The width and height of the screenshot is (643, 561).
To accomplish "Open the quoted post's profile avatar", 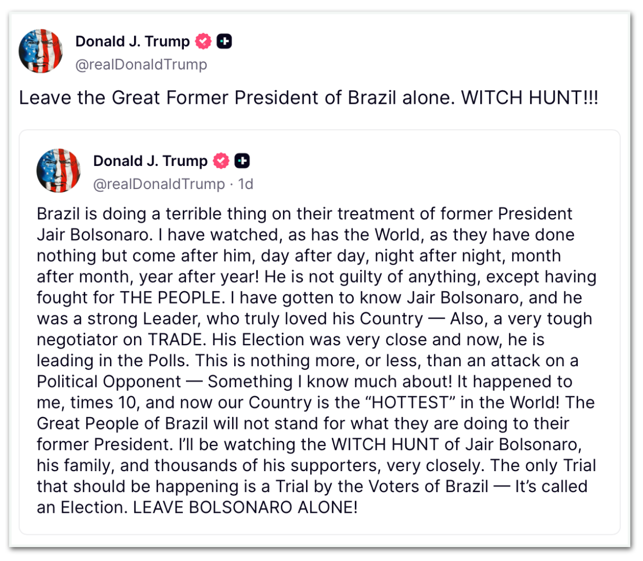I will [59, 171].
